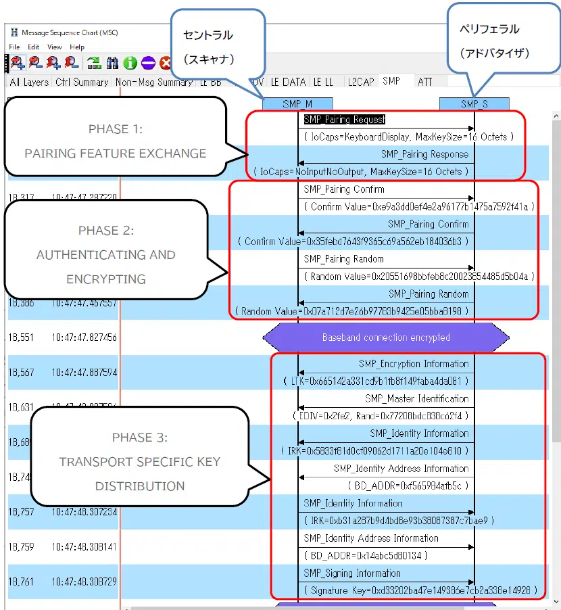Image resolution: width=561 pixels, height=610 pixels.
Task: Click the third magnifier icon with plus
Action: coord(53,63)
